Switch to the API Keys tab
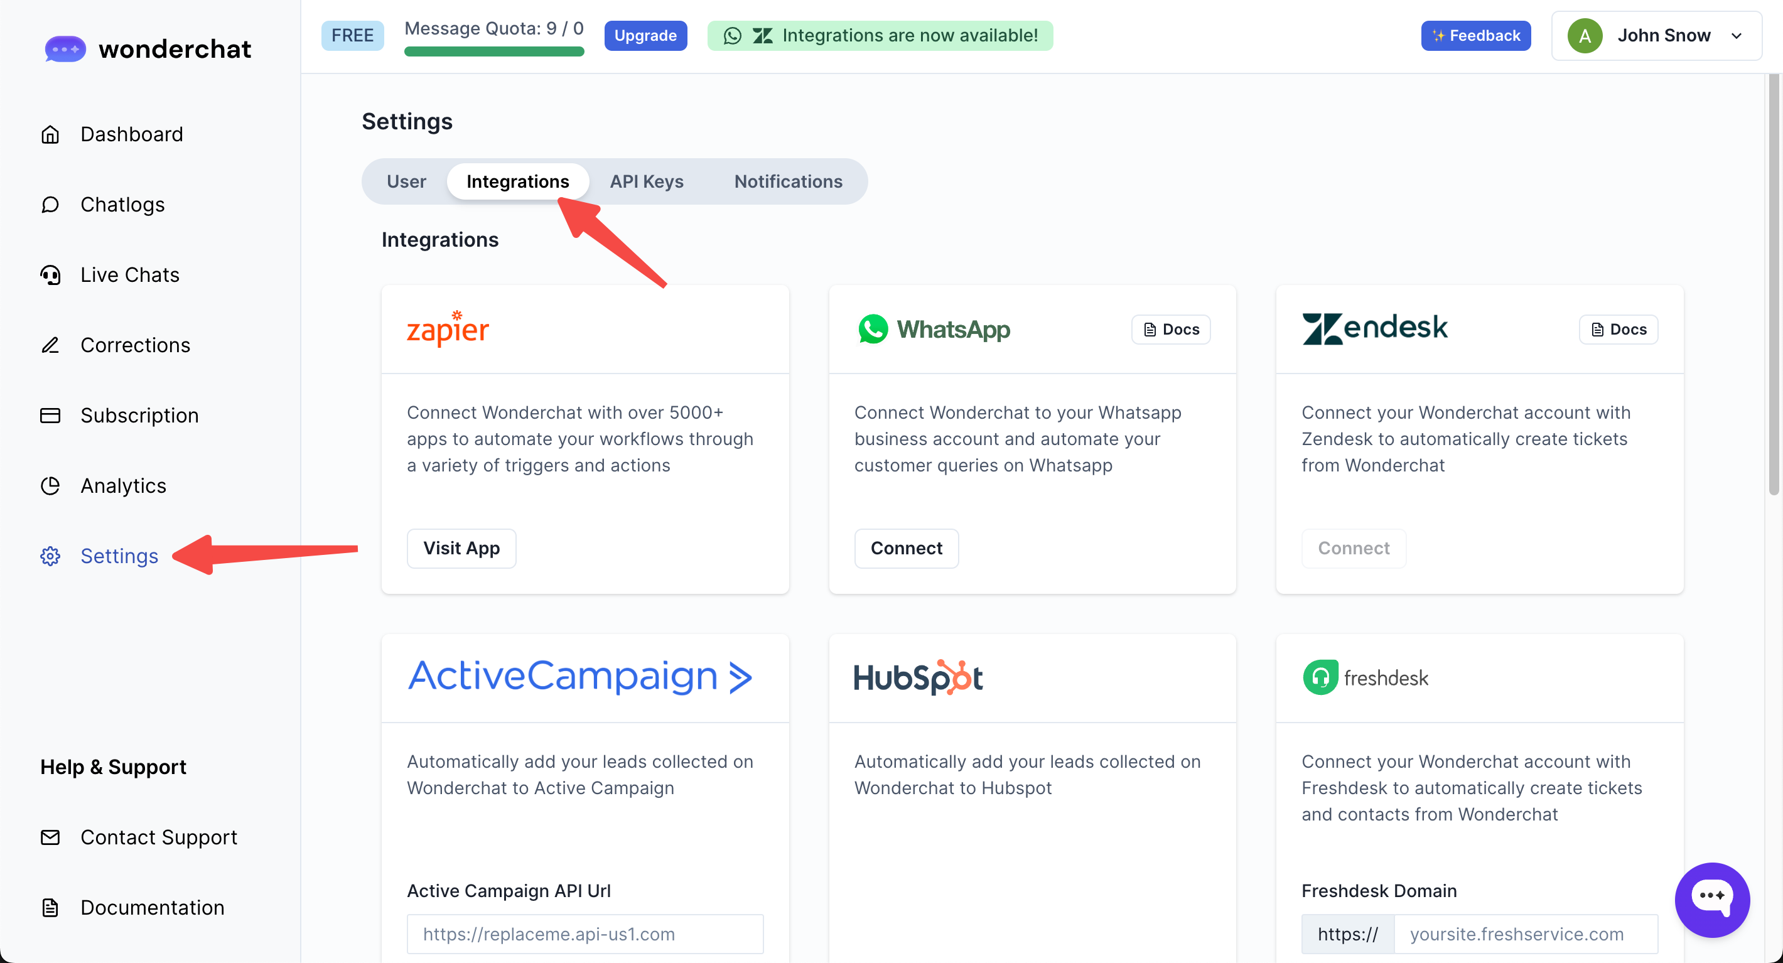The width and height of the screenshot is (1783, 963). pos(646,181)
